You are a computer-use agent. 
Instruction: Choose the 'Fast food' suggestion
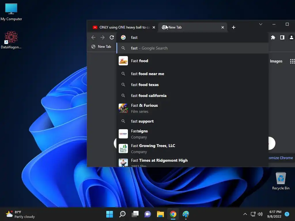click(192, 61)
